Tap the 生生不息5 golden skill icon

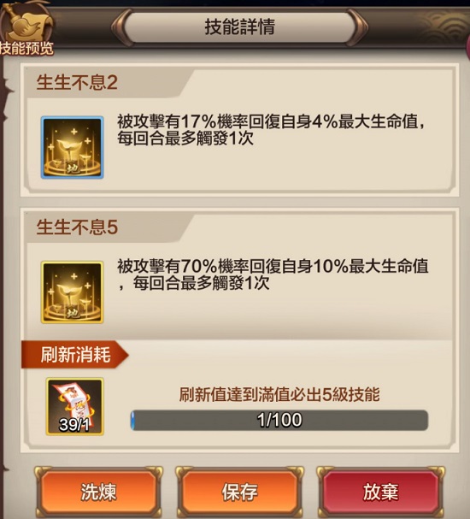[72, 292]
